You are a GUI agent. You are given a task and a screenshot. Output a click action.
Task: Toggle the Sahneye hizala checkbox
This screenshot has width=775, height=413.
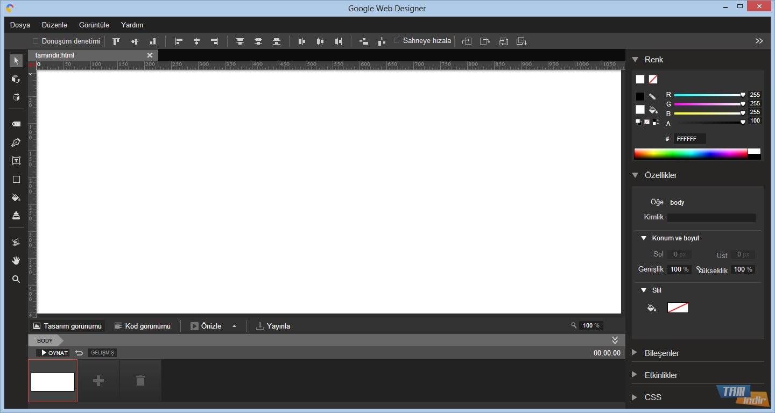tap(397, 41)
